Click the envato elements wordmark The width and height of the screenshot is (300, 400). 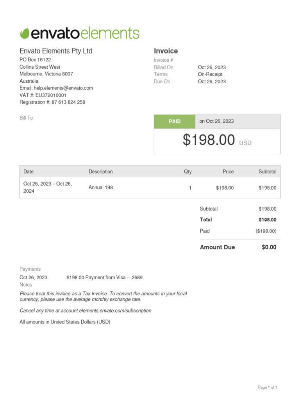tap(85, 34)
